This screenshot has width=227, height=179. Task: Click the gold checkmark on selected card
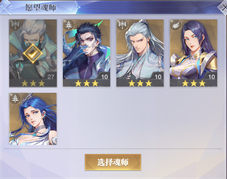tap(33, 53)
